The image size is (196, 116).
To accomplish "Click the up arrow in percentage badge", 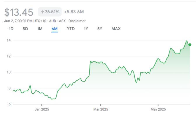I will 42,12.
